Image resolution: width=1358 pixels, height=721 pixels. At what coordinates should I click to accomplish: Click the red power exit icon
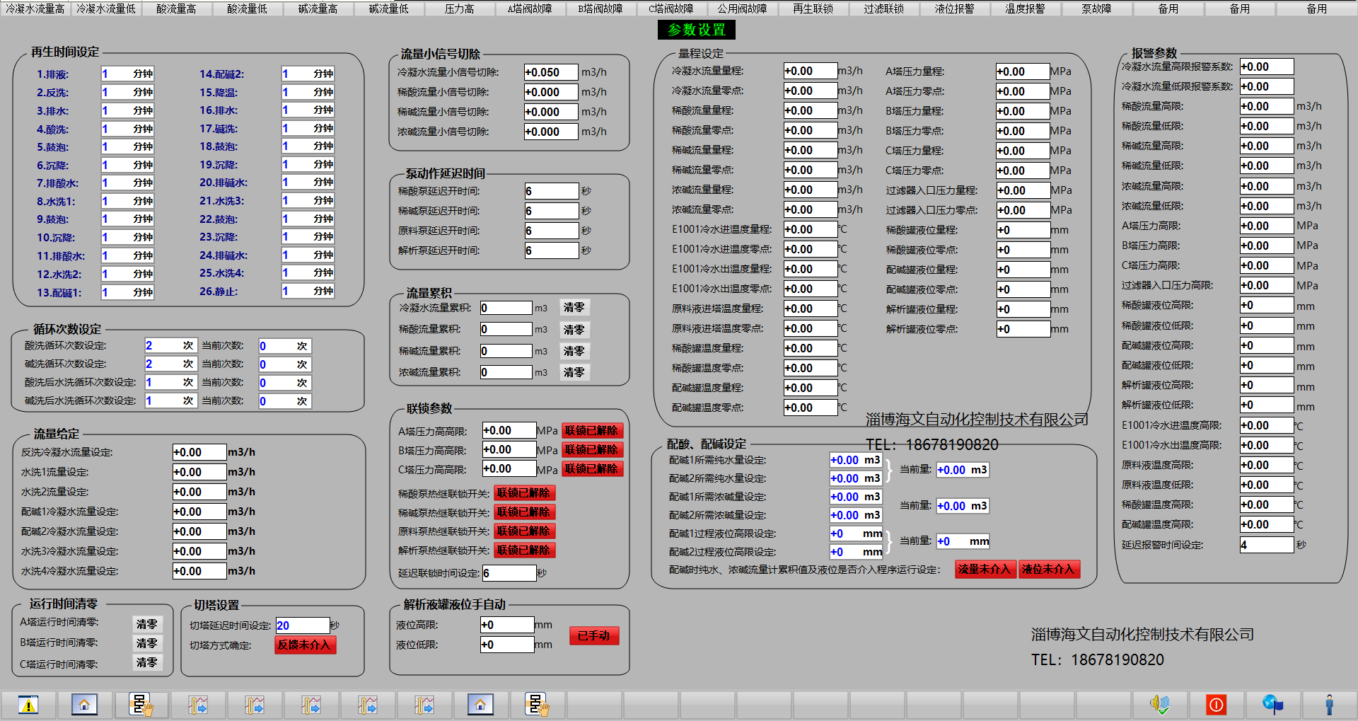pyautogui.click(x=1216, y=705)
